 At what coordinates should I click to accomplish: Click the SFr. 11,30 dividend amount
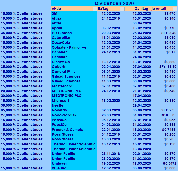click(x=168, y=67)
